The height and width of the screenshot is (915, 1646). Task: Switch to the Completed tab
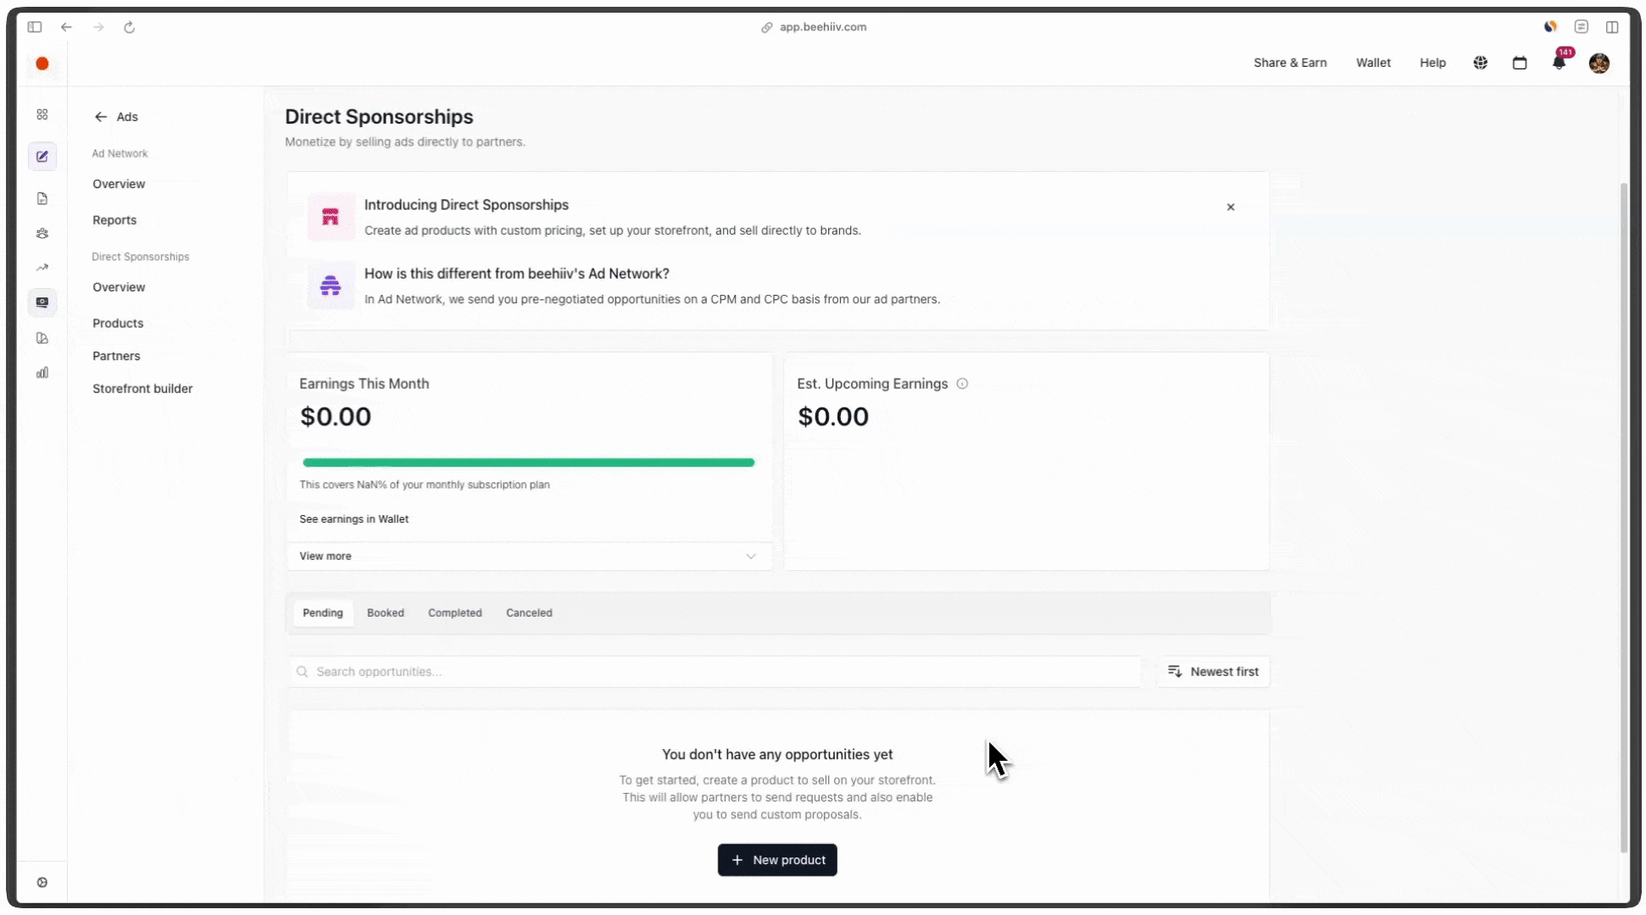point(455,613)
